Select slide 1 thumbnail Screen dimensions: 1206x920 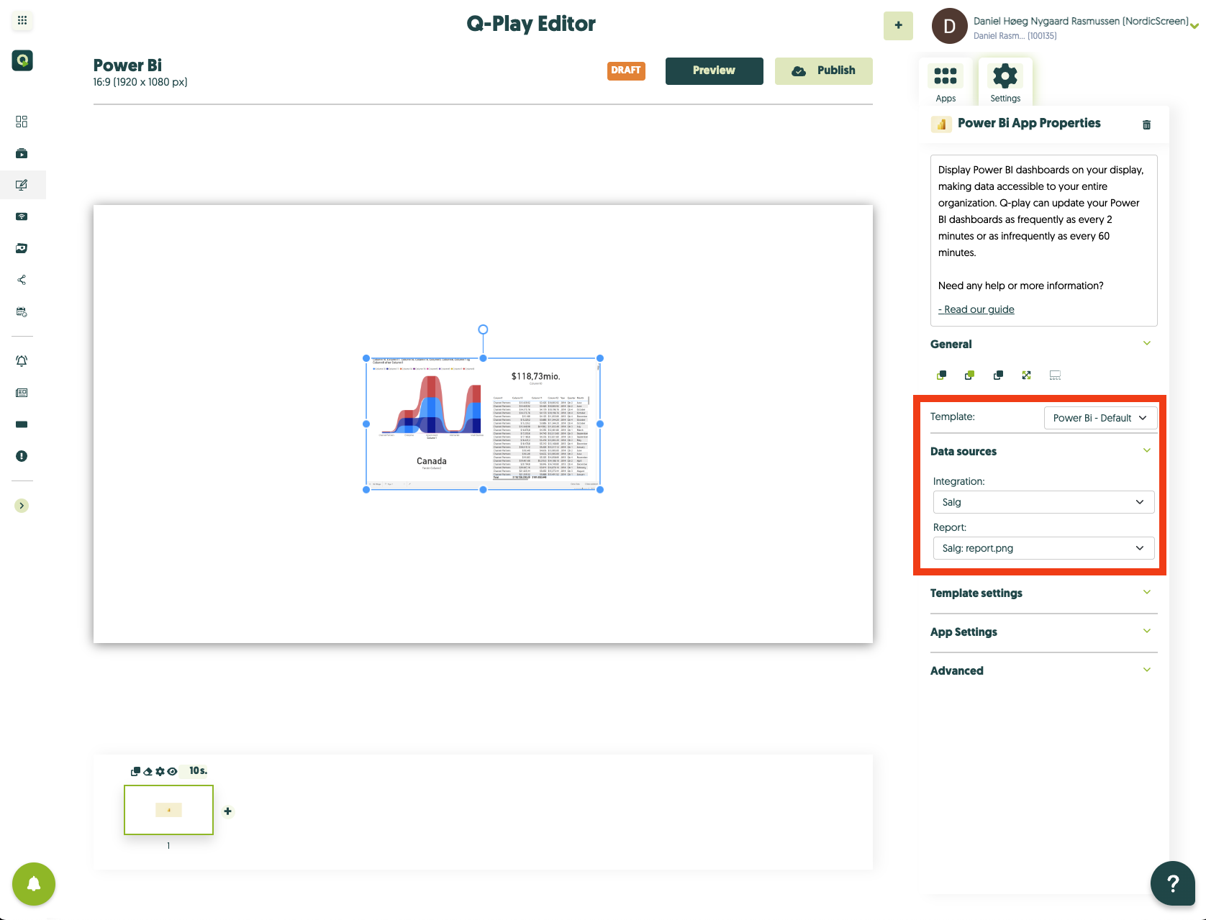[x=169, y=810]
